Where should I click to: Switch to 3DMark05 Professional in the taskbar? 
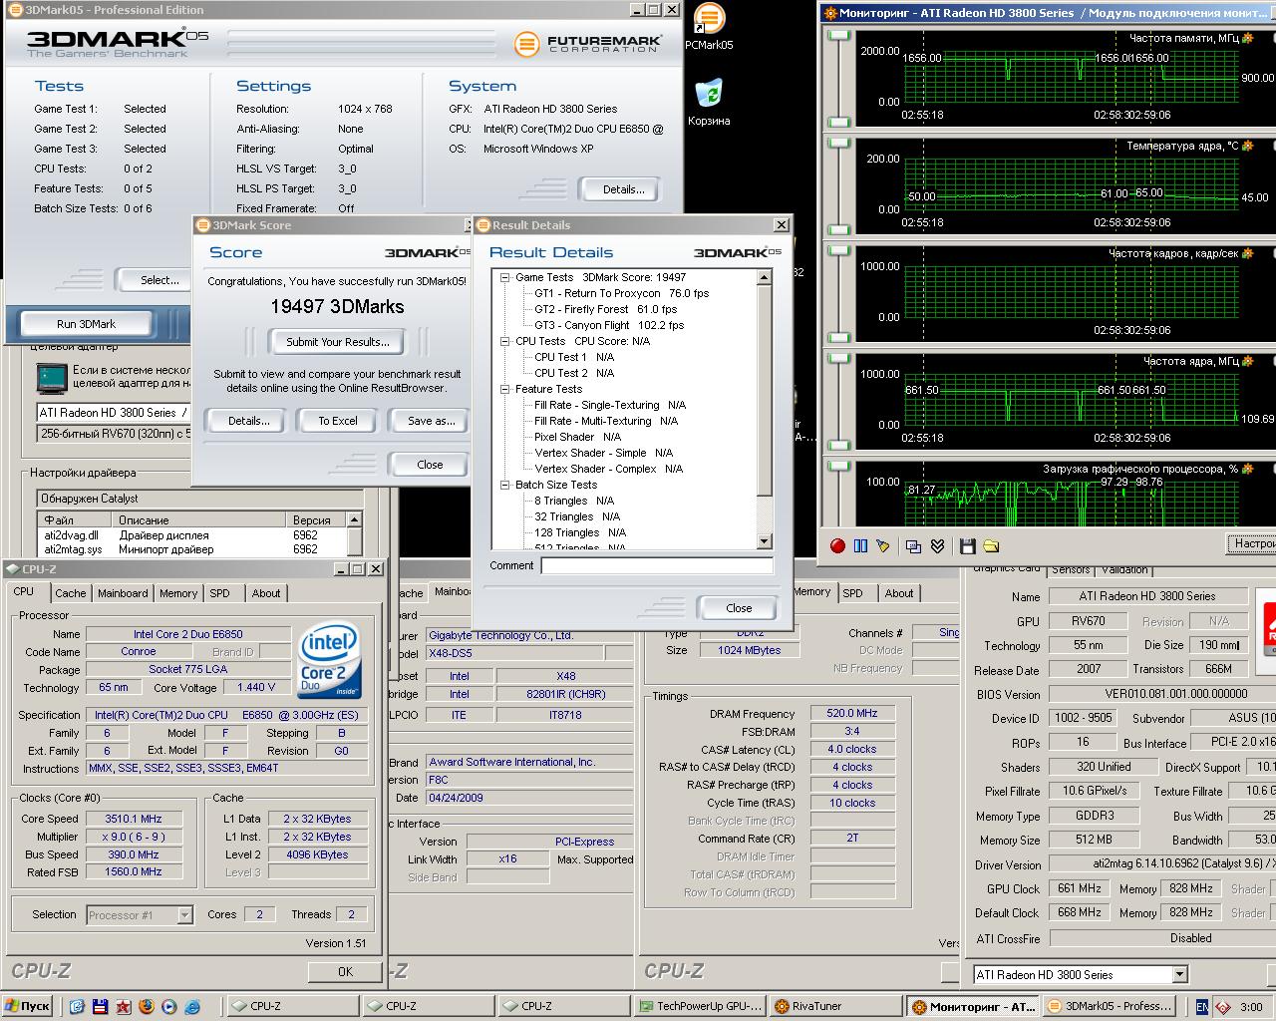coord(1108,1006)
